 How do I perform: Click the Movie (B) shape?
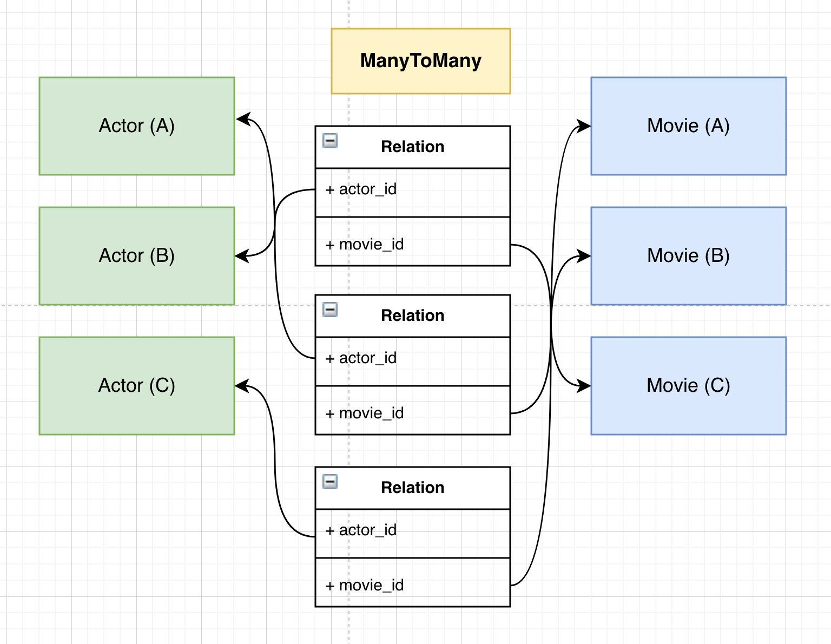[688, 256]
